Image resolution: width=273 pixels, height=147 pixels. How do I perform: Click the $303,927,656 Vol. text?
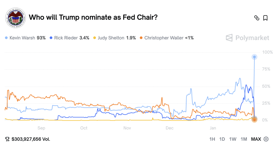(31, 139)
